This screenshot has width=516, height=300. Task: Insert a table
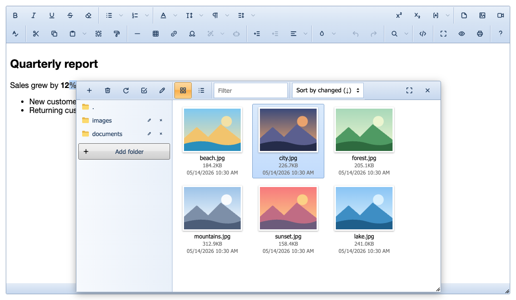(156, 34)
